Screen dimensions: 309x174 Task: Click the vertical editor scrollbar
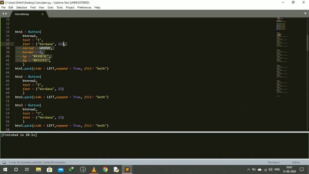308,43
